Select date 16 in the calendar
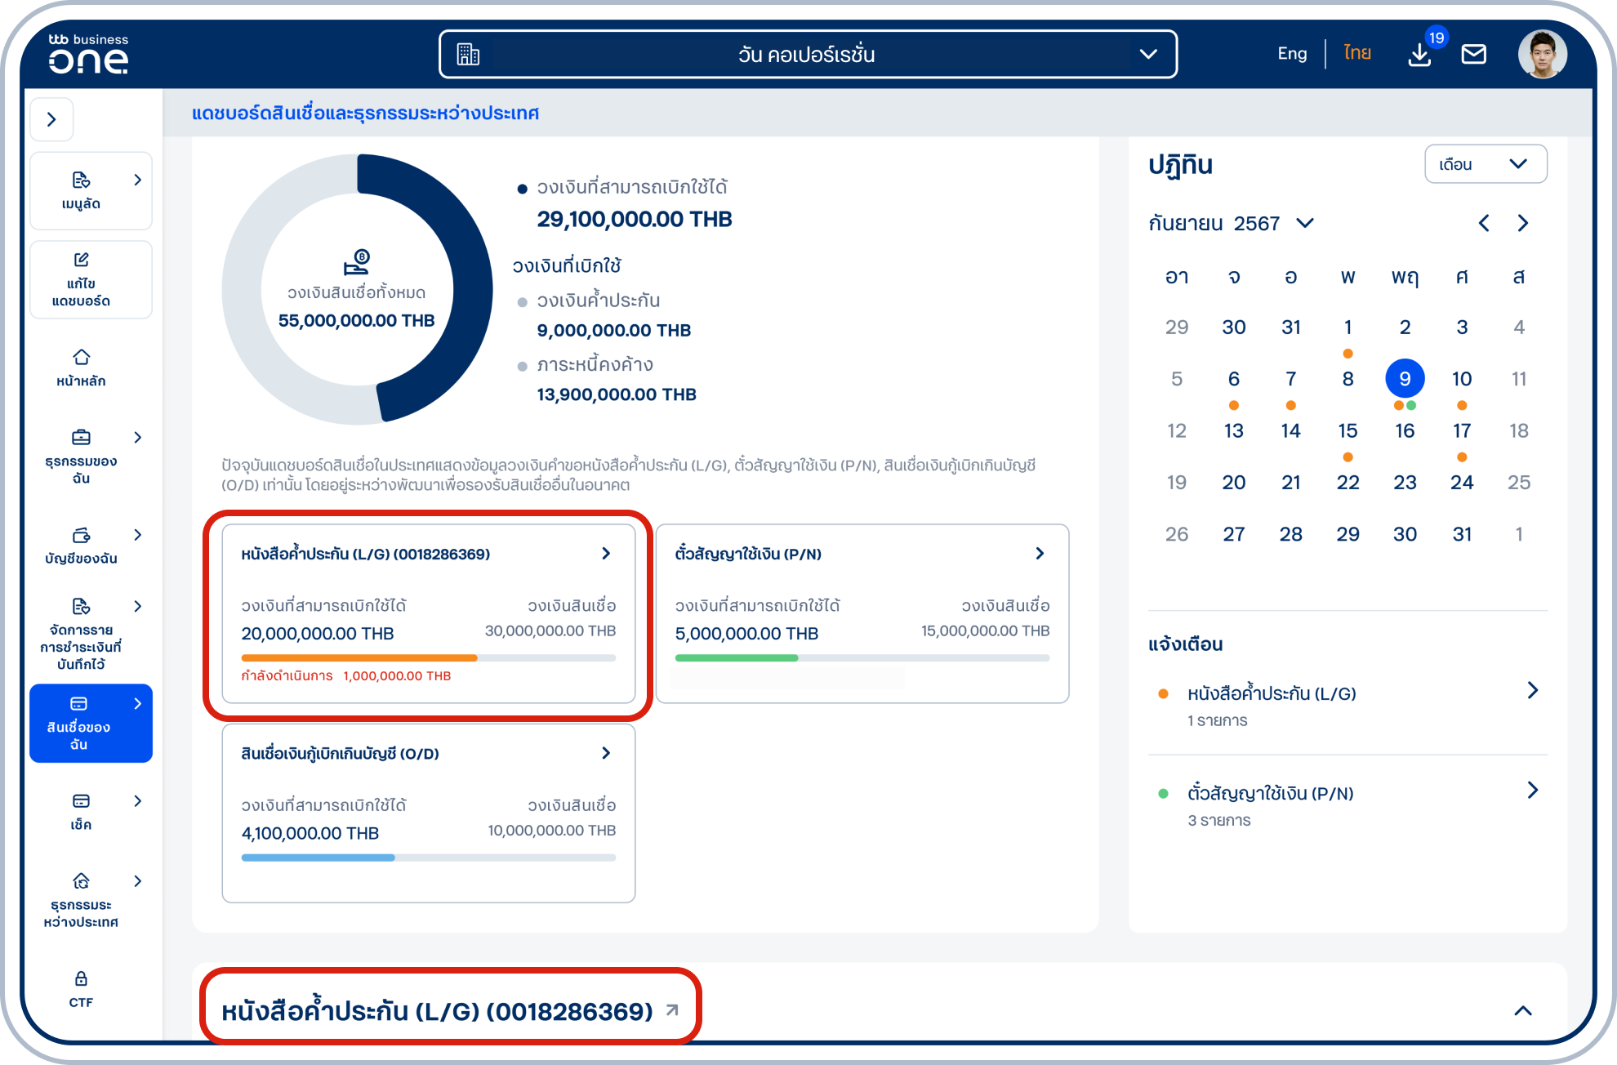1617x1065 pixels. [1405, 431]
